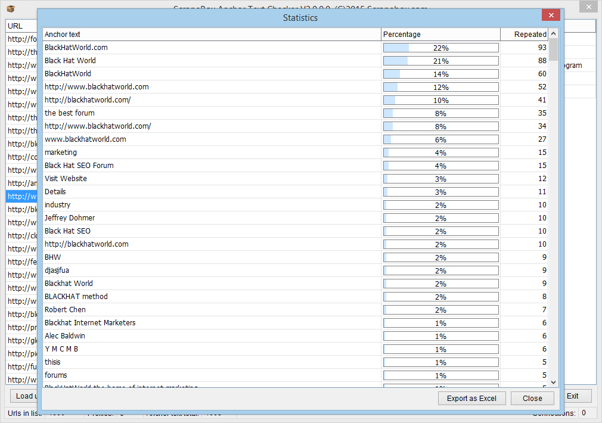
Task: Select the 'marketing' anchor row
Action: coord(295,153)
